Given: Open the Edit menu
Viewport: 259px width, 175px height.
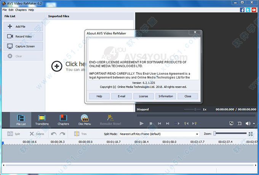Looking at the screenshot, I should [x=11, y=10].
